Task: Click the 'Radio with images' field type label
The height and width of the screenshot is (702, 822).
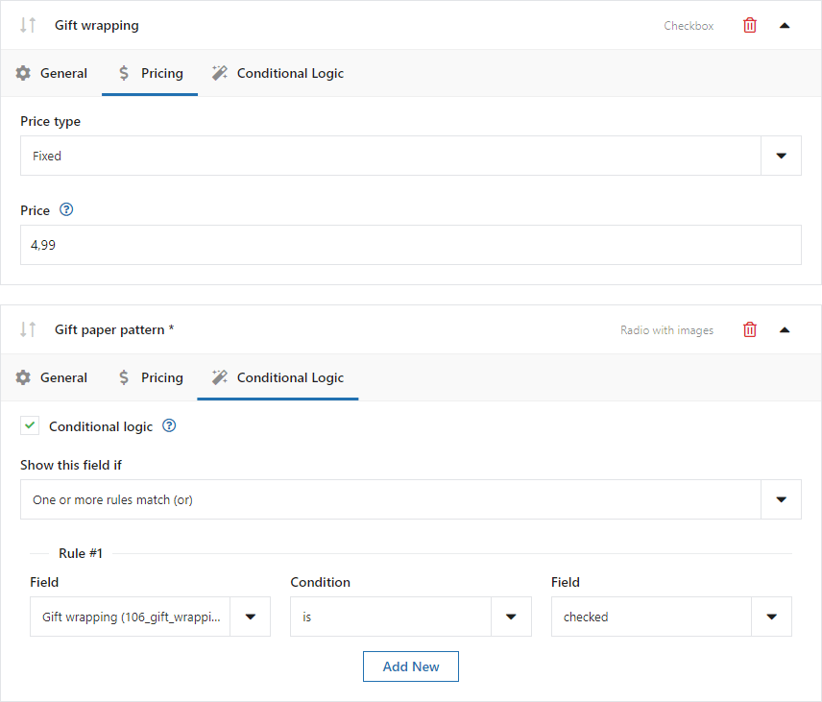Action: click(666, 330)
